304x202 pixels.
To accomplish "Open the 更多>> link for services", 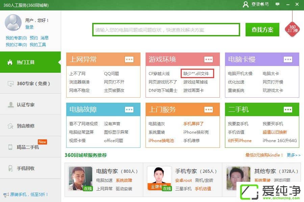I will [x=293, y=155].
